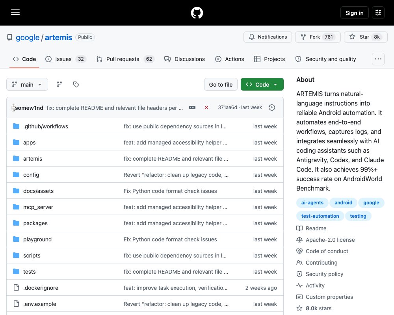Click the fork count 761

pos(329,37)
